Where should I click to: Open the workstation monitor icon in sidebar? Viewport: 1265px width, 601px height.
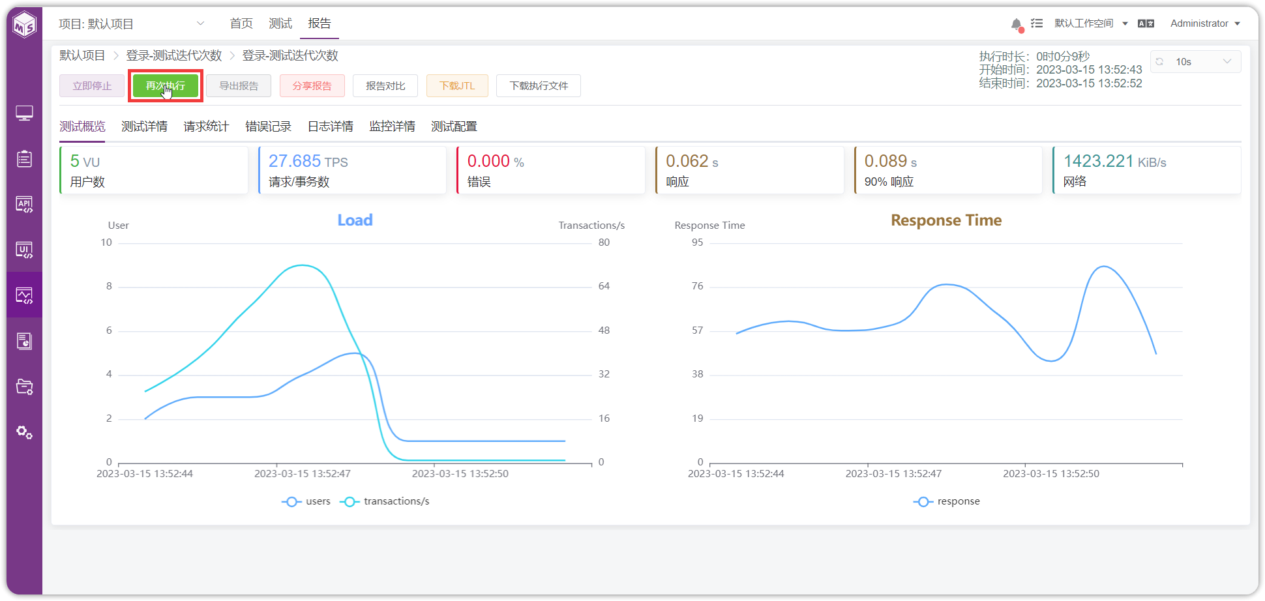25,113
